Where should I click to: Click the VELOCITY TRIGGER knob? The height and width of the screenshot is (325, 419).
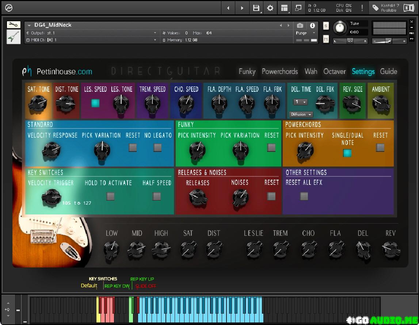[51, 198]
